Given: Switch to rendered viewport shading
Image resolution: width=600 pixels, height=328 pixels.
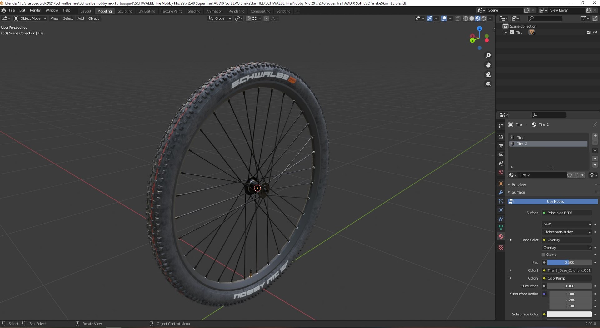Looking at the screenshot, I should pos(484,18).
